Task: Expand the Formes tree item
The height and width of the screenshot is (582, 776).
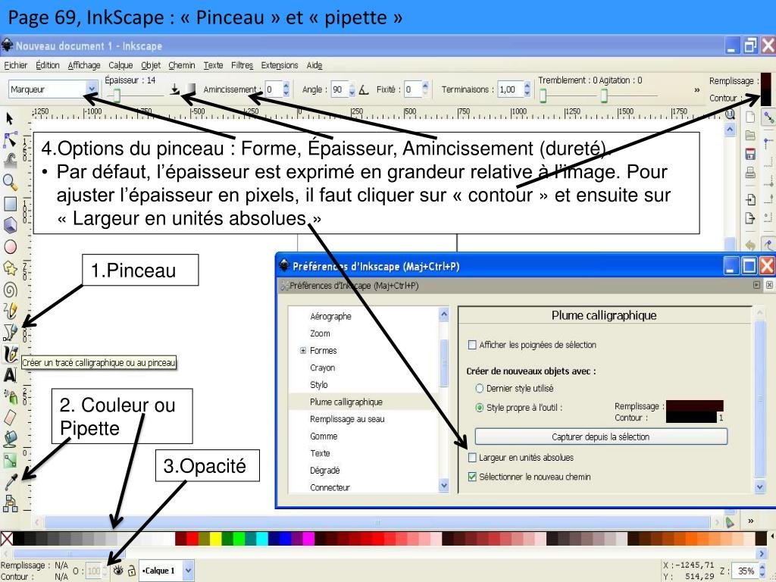Action: tap(303, 350)
